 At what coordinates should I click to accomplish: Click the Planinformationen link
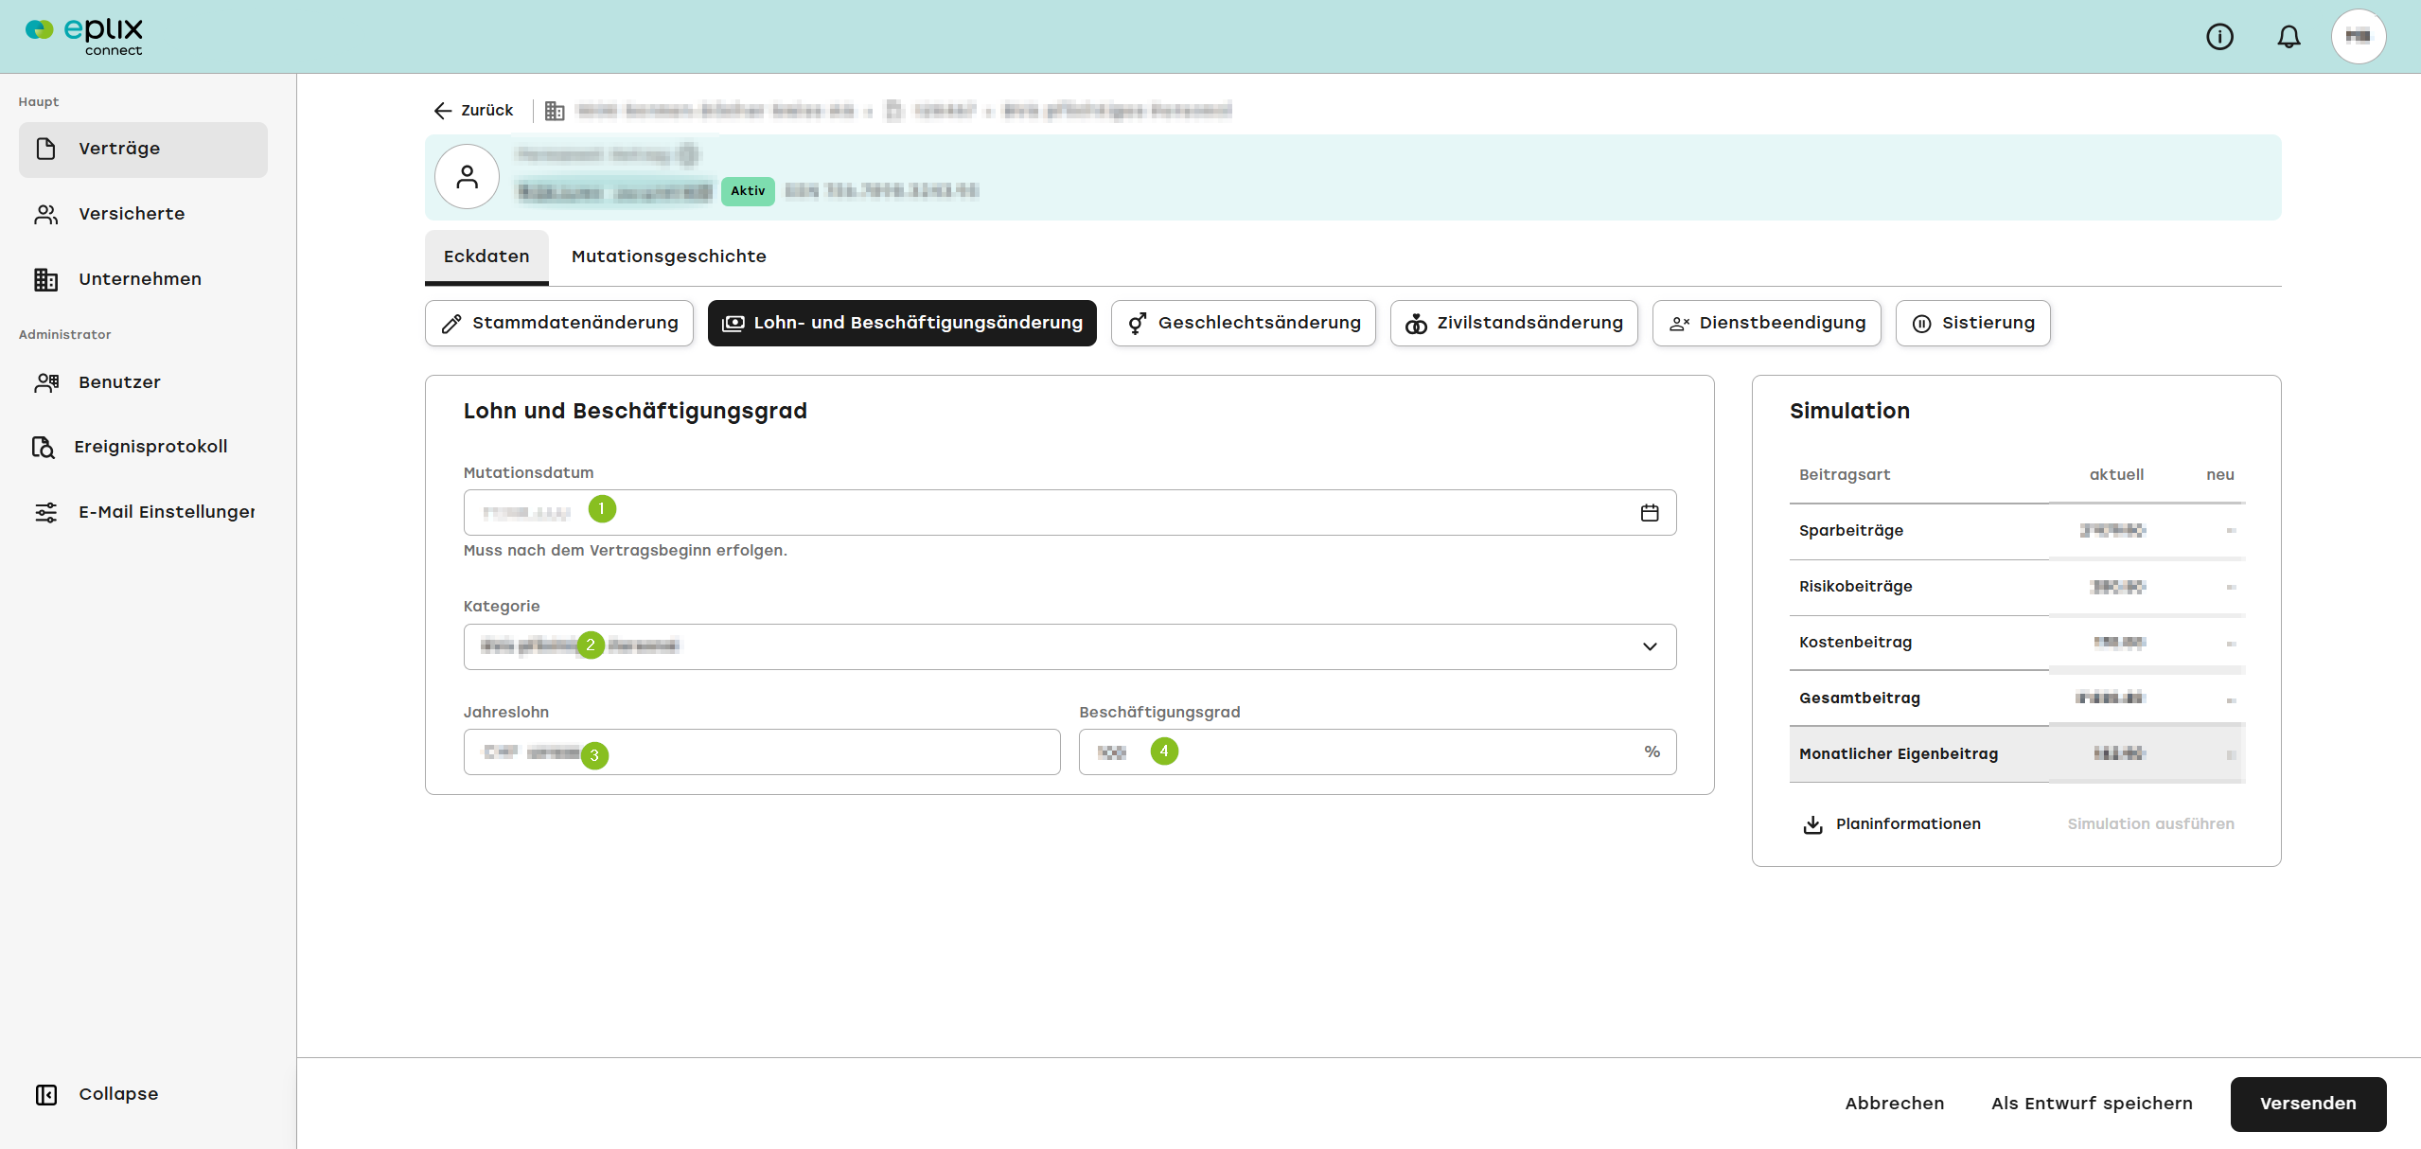pyautogui.click(x=1892, y=824)
